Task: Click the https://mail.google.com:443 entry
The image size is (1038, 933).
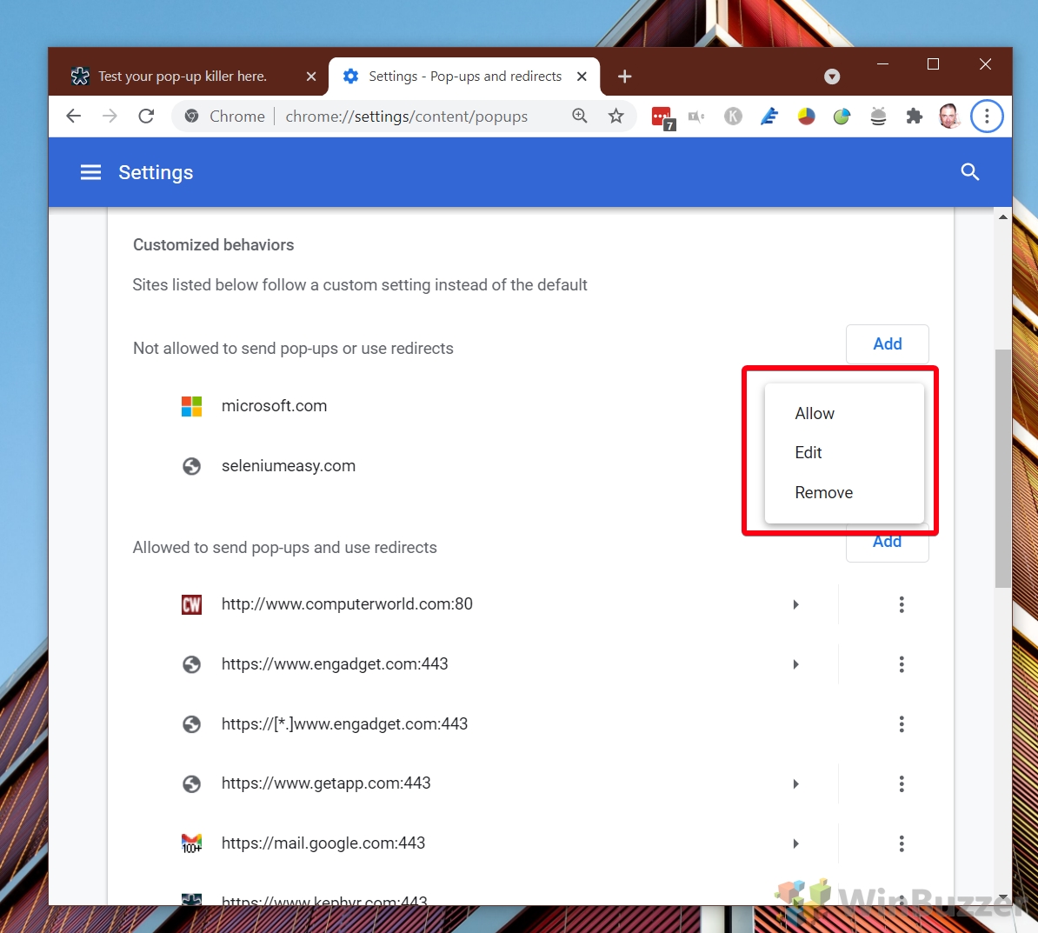Action: [323, 843]
